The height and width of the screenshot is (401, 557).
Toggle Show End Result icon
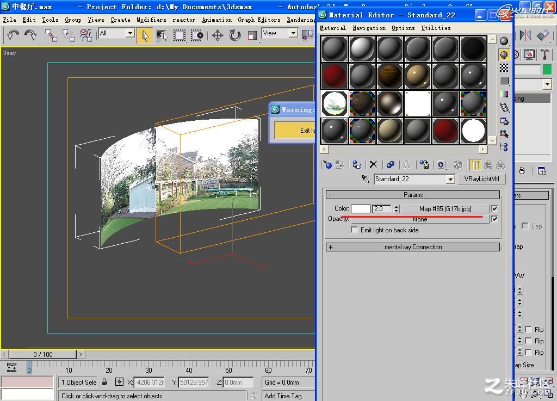475,164
